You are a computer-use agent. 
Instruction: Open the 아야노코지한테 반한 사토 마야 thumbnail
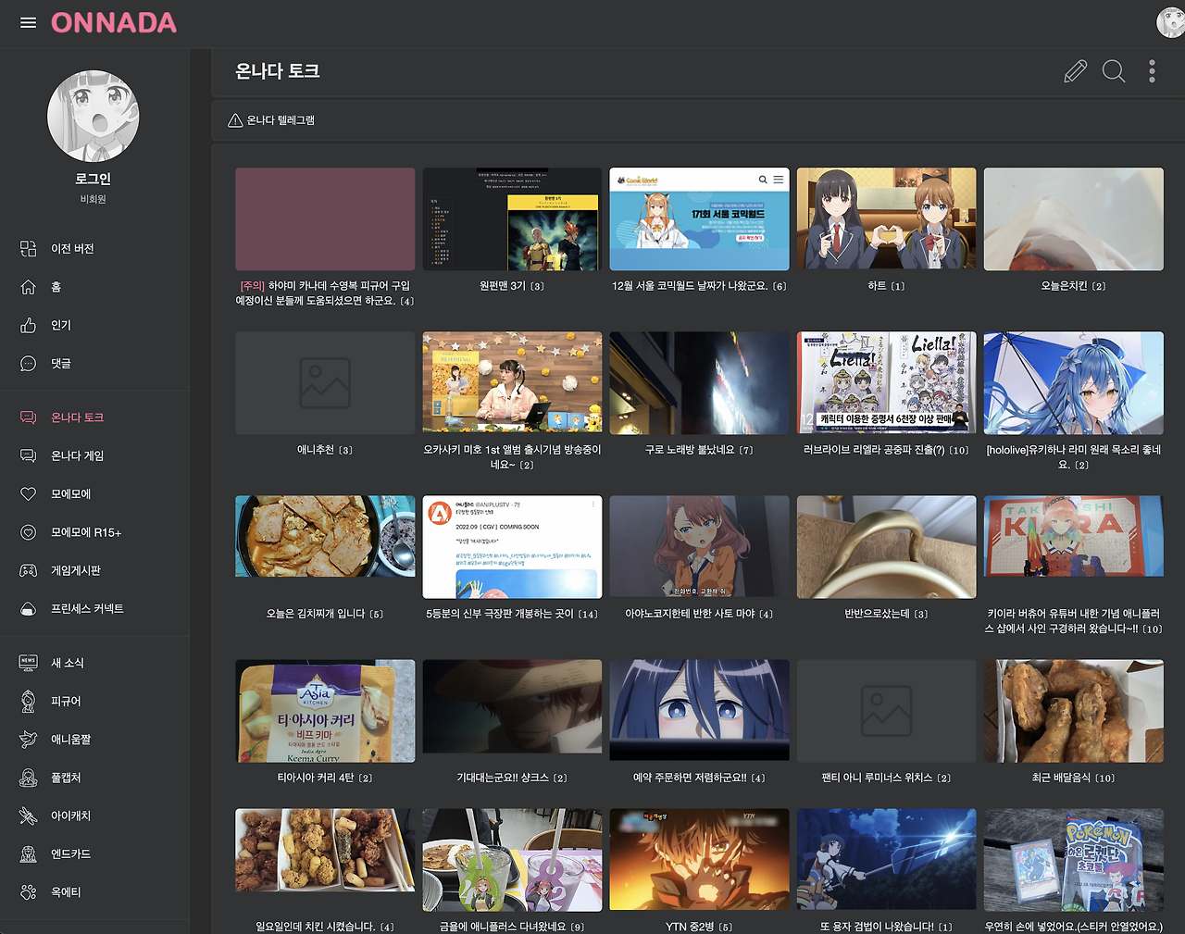tap(699, 547)
